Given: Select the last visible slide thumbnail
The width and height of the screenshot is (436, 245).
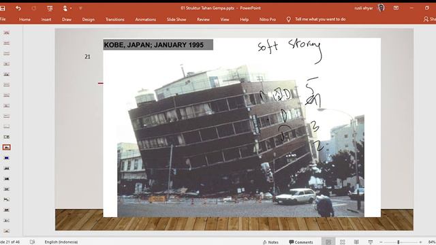Looking at the screenshot, I should click(7, 231).
